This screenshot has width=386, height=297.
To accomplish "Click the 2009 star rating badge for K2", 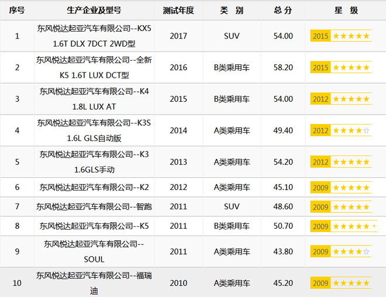I will tap(341, 188).
